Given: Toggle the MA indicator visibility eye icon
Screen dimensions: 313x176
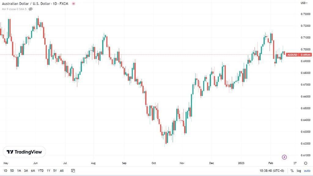Looking at the screenshot, I should click(31, 9).
